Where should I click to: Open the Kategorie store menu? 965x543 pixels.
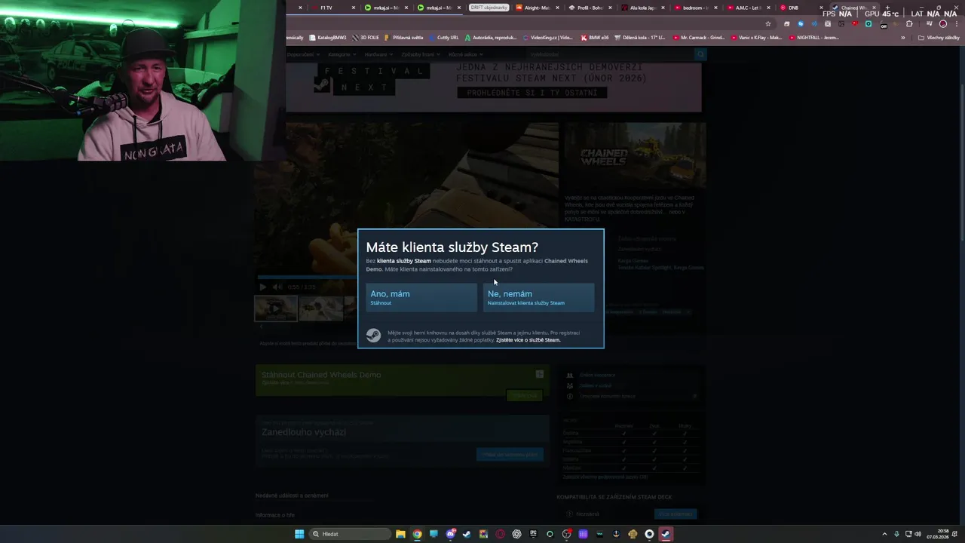click(x=342, y=54)
